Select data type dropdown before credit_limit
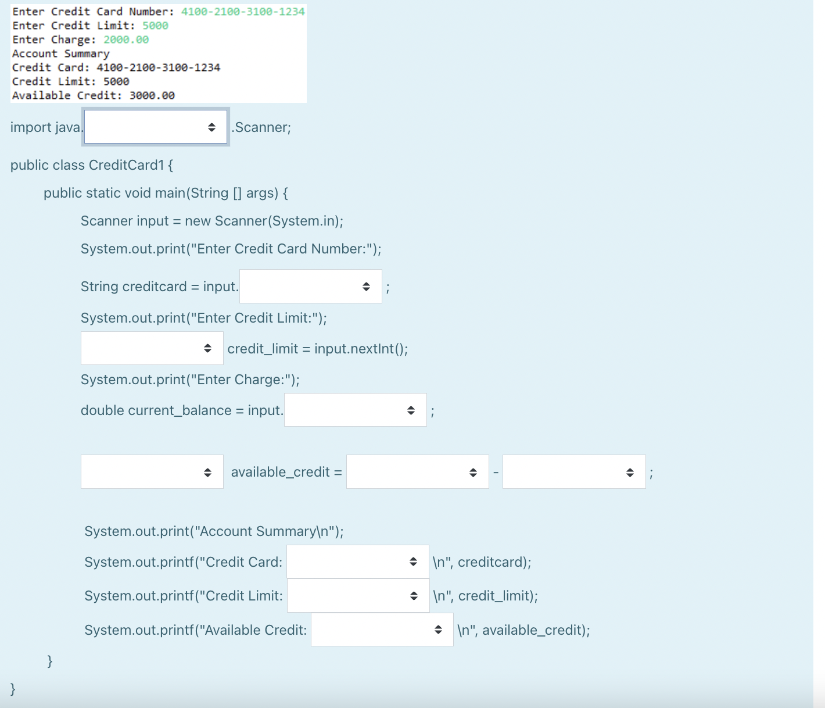The width and height of the screenshot is (825, 708). pyautogui.click(x=152, y=348)
